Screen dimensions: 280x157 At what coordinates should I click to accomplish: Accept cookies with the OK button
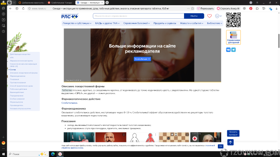(220, 146)
